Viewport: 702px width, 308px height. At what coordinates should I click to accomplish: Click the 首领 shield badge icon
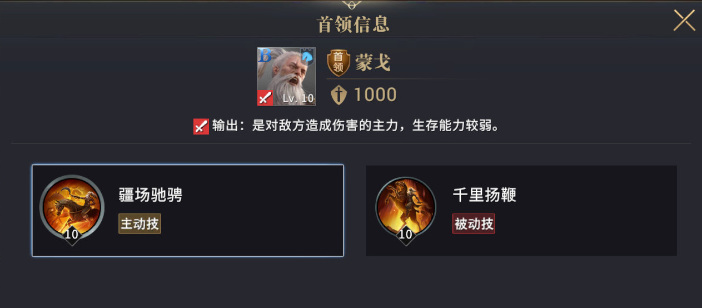(338, 63)
